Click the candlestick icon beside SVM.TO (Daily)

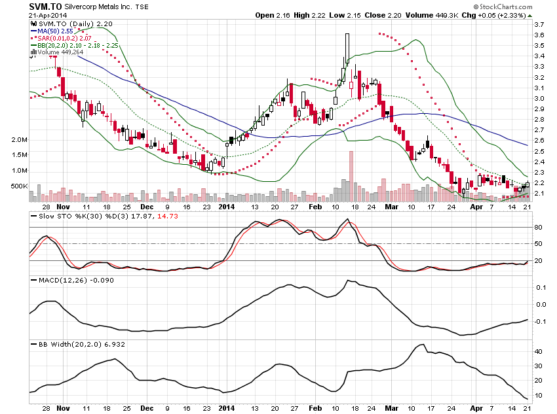[33, 24]
